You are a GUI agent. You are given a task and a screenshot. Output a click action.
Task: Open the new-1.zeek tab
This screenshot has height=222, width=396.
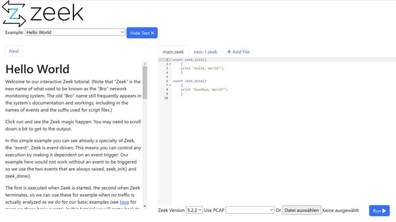[x=205, y=52]
